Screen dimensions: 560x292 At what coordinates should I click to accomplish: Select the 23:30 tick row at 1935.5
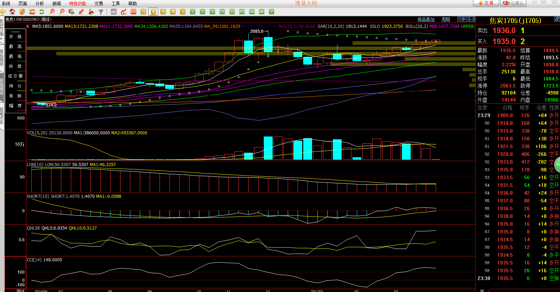point(518,278)
